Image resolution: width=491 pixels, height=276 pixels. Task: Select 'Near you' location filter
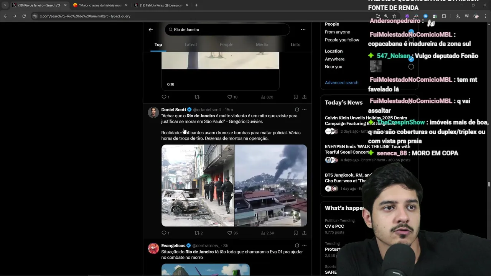[x=411, y=67]
